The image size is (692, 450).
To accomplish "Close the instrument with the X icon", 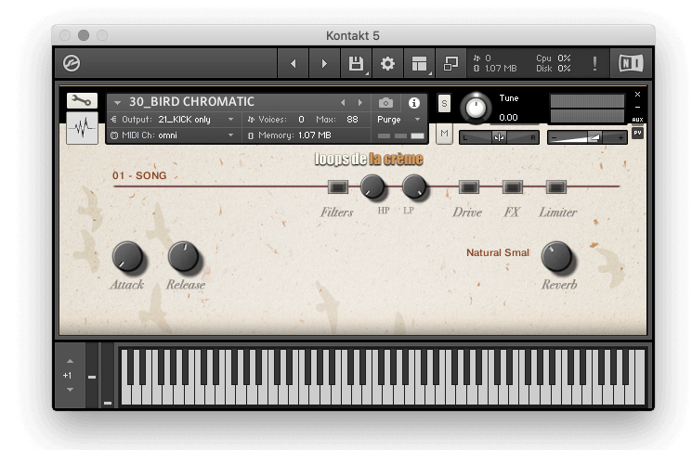I will [x=638, y=95].
